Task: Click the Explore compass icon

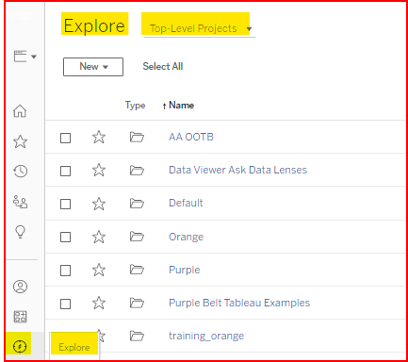Action: (20, 346)
